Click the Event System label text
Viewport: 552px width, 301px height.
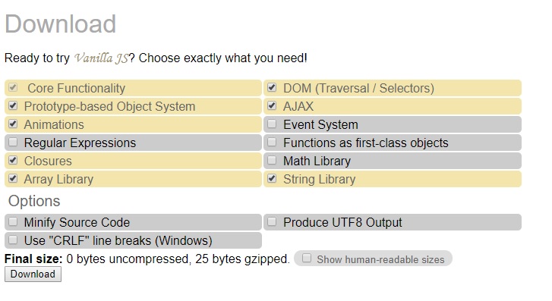coord(320,124)
